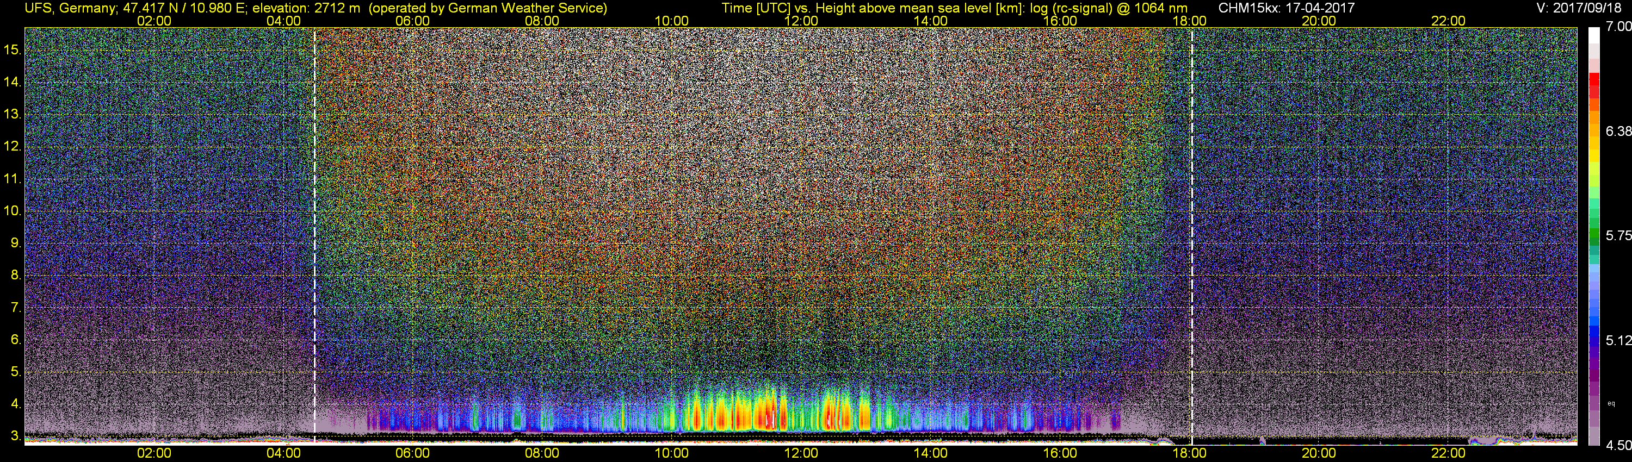Select the 5.12 value on the color scale
1632x462 pixels.
pos(1618,340)
